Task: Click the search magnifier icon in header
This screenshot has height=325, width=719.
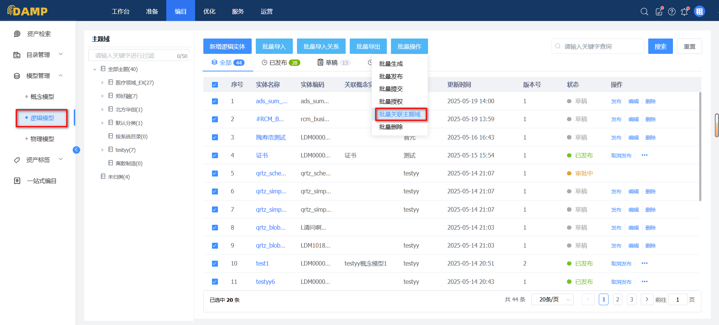Action: click(644, 12)
